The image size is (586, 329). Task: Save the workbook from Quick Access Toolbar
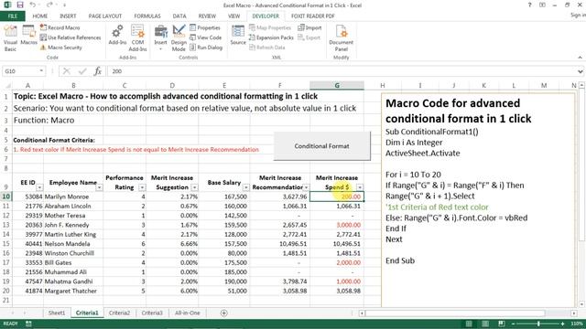tap(20, 5)
